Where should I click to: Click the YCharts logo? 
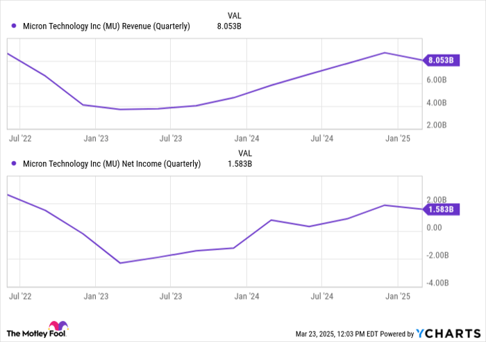pos(449,334)
